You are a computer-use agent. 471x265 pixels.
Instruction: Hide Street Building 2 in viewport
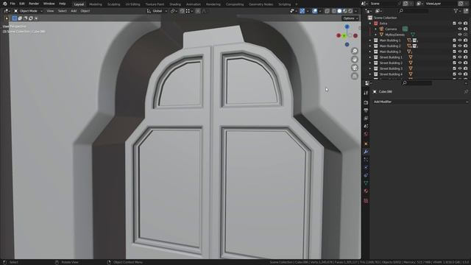click(x=460, y=63)
